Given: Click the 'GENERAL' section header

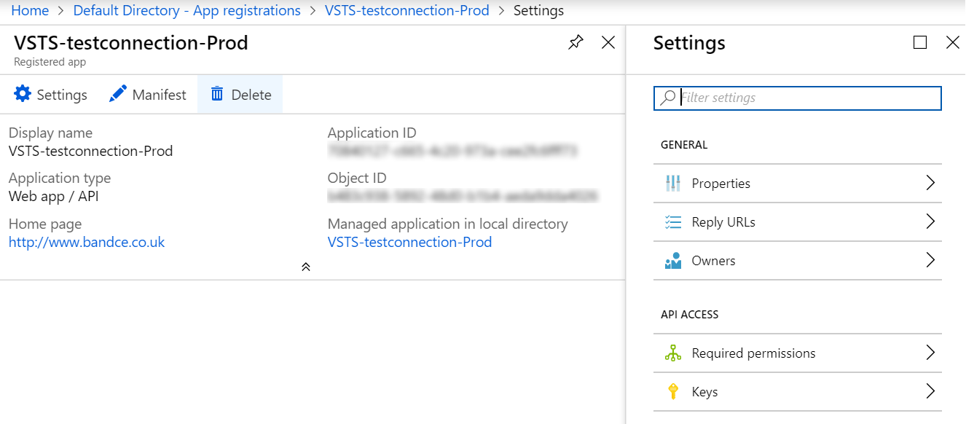Looking at the screenshot, I should [684, 144].
